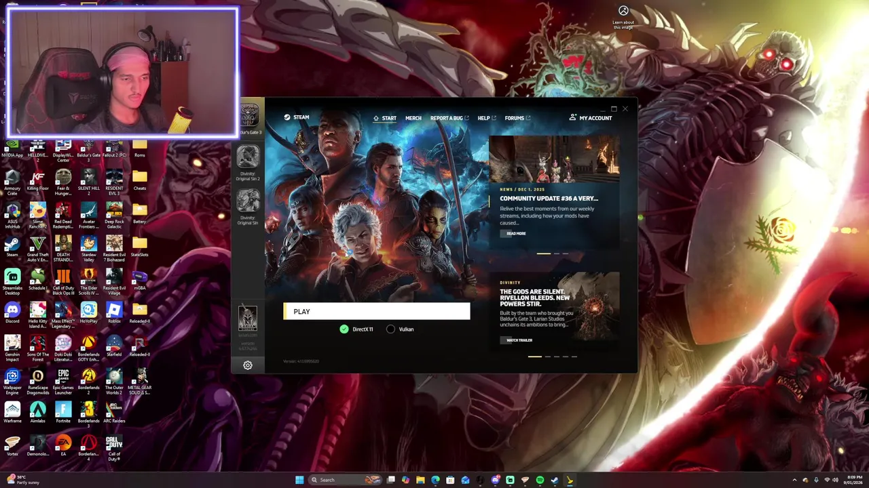869x488 pixels.
Task: Click Learn about this image desktop icon
Action: pyautogui.click(x=623, y=17)
